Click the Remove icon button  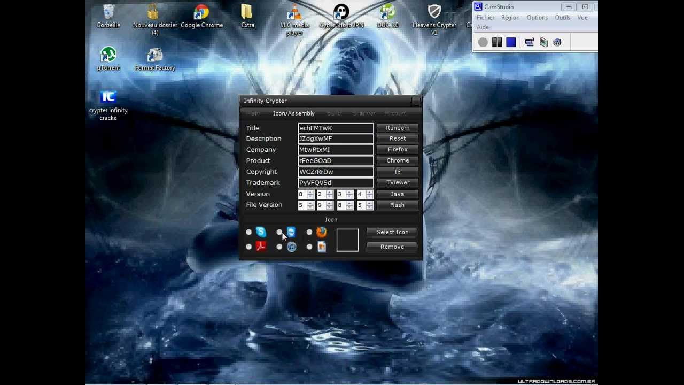pos(392,247)
